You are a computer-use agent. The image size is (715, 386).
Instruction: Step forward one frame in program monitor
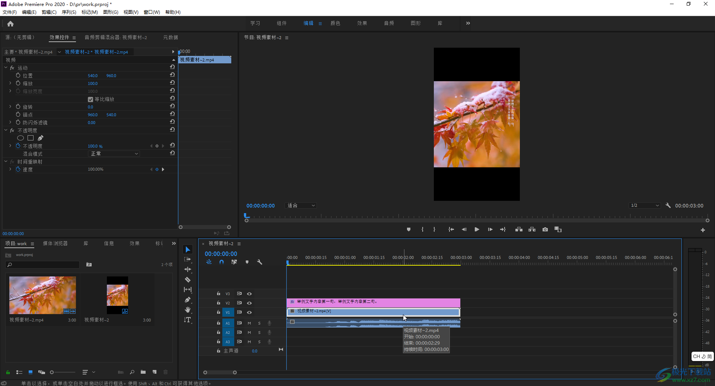tap(490, 230)
